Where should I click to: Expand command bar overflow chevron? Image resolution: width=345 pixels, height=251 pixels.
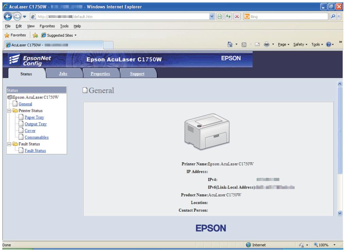click(x=340, y=42)
